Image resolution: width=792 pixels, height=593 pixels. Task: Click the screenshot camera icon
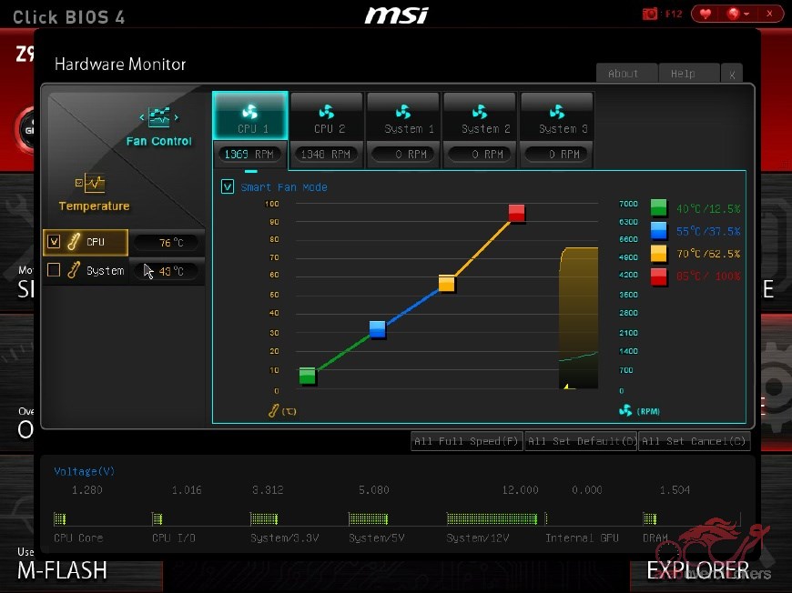pyautogui.click(x=650, y=14)
